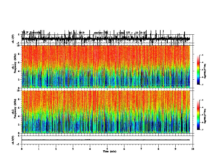Click inside the ch.2 spectrogram panel
Screen dimensions: 217x167
click(106, 112)
